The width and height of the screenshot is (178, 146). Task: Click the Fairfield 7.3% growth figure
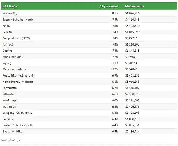pos(115,44)
